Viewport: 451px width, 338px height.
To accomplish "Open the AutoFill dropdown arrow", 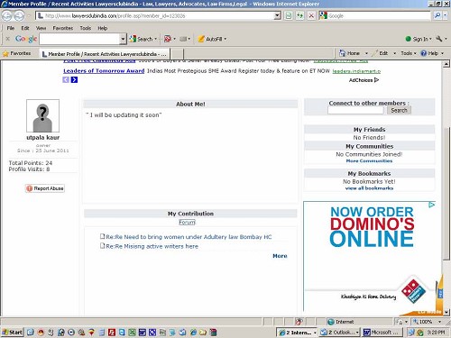I will tap(225, 39).
